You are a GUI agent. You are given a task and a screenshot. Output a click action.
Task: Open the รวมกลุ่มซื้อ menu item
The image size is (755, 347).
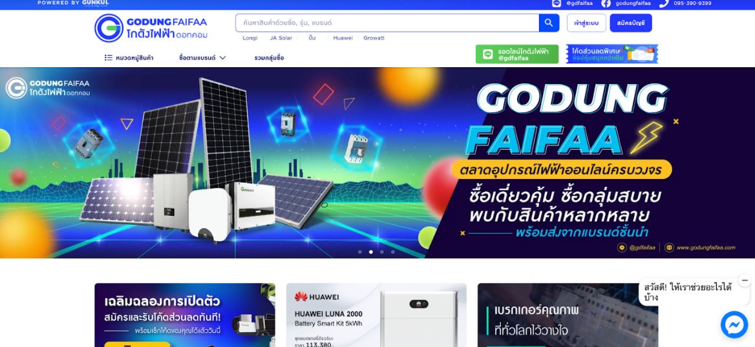coord(269,58)
